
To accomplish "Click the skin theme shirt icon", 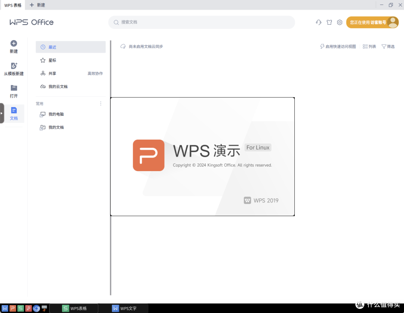I will coord(329,22).
